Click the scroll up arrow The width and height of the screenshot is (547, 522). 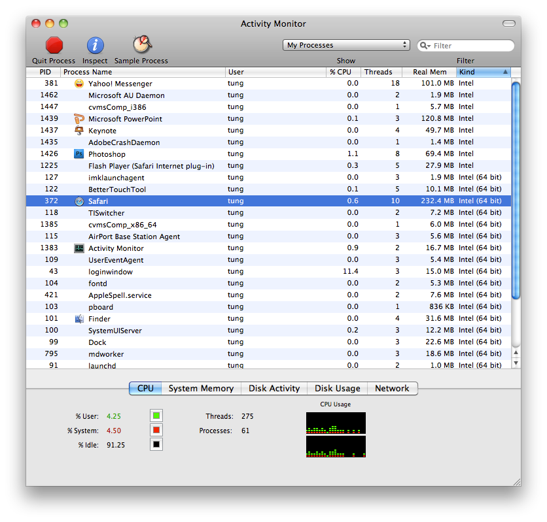pos(516,353)
